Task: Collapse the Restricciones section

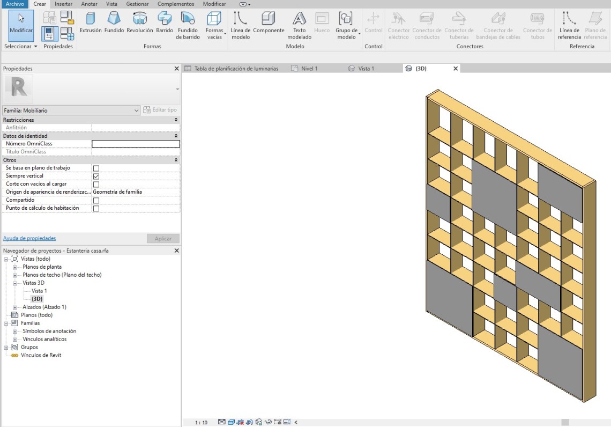Action: coord(176,120)
